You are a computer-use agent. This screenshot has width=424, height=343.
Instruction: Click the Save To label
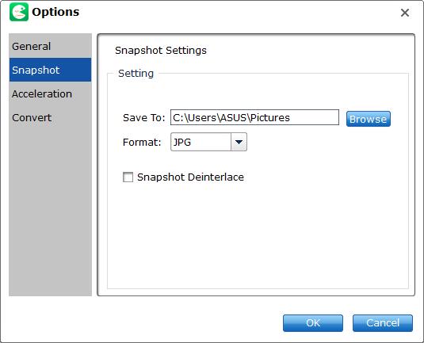pyautogui.click(x=143, y=117)
